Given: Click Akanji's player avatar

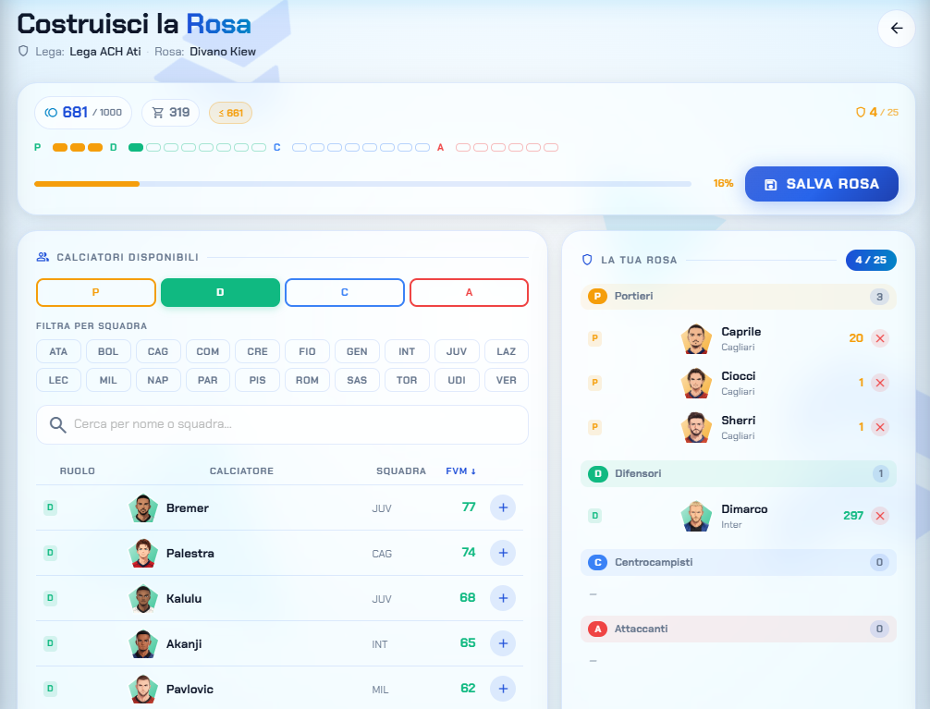Looking at the screenshot, I should pos(143,643).
